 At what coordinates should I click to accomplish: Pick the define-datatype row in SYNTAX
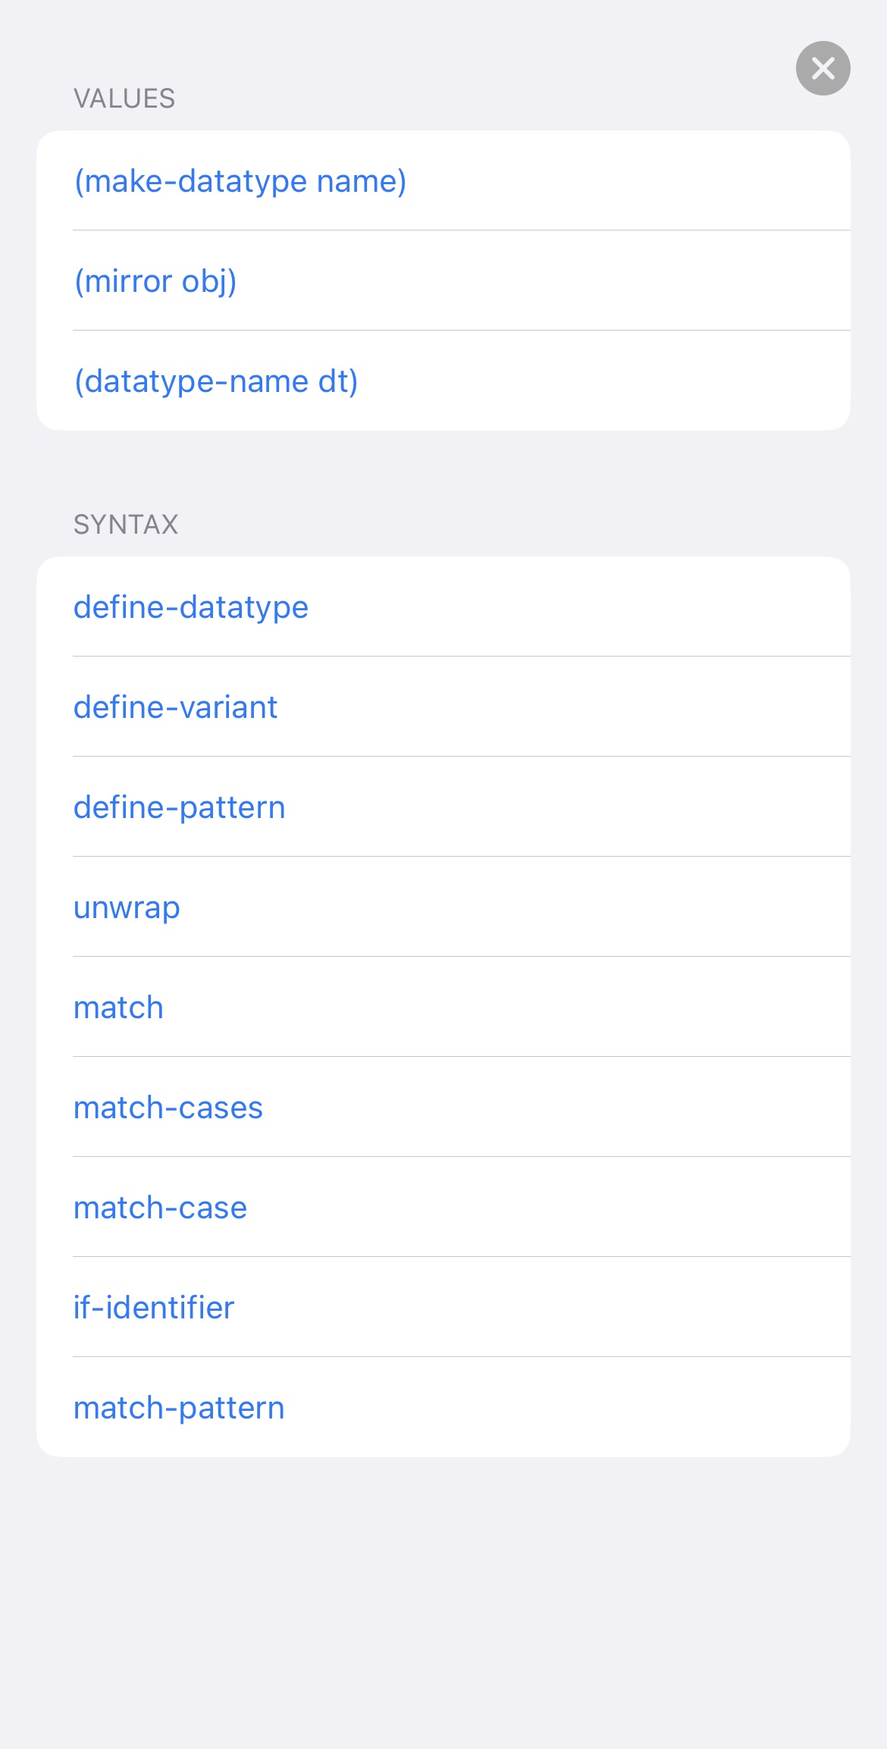tap(443, 607)
